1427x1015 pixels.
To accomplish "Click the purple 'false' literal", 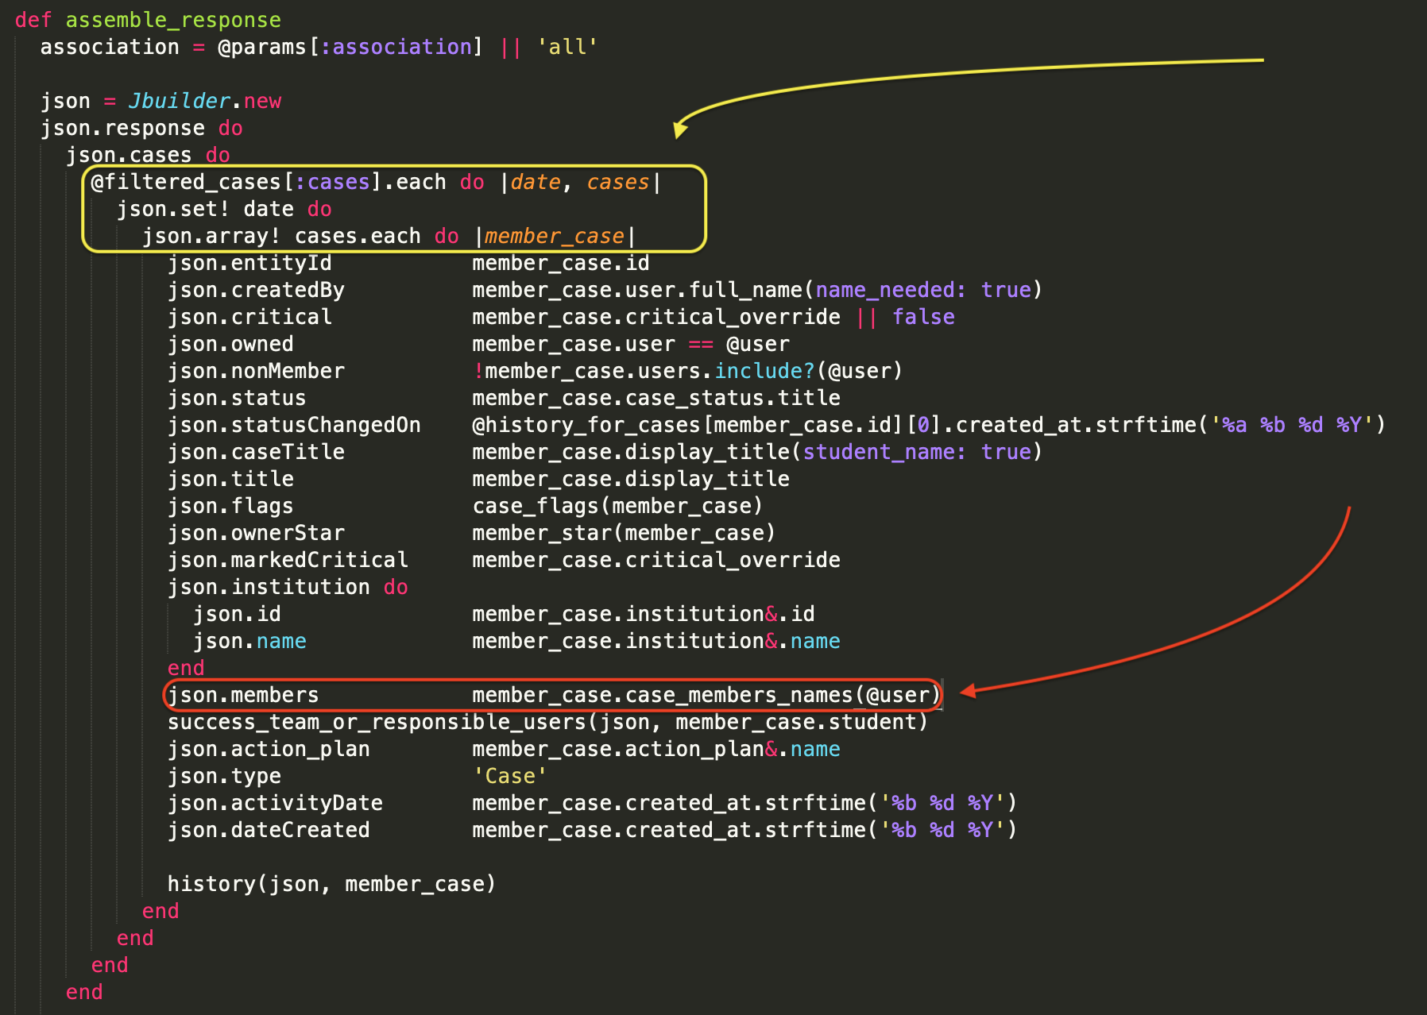I will 923,317.
